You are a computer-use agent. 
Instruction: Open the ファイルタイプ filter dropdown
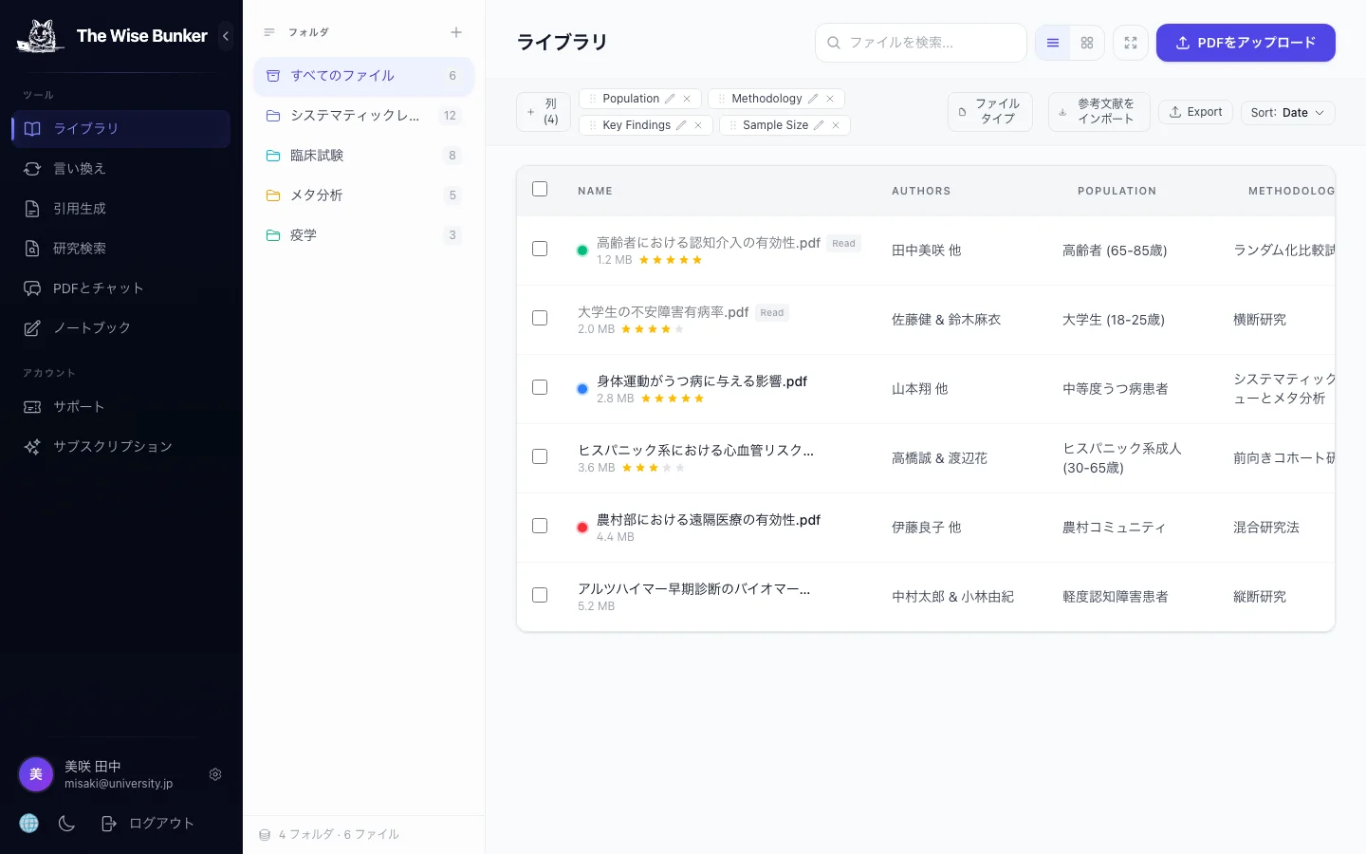pos(989,112)
